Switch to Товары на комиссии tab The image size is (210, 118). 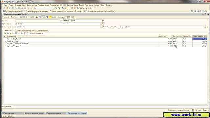coord(25,31)
